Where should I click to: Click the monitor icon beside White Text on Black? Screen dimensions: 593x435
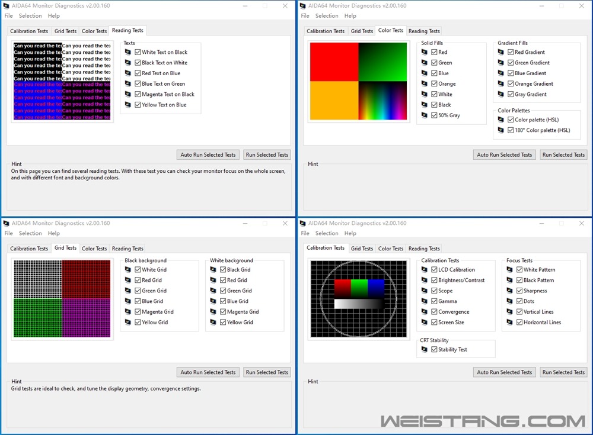[128, 52]
